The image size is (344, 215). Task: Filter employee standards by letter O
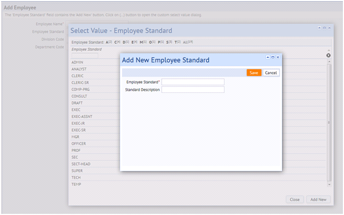[152, 42]
